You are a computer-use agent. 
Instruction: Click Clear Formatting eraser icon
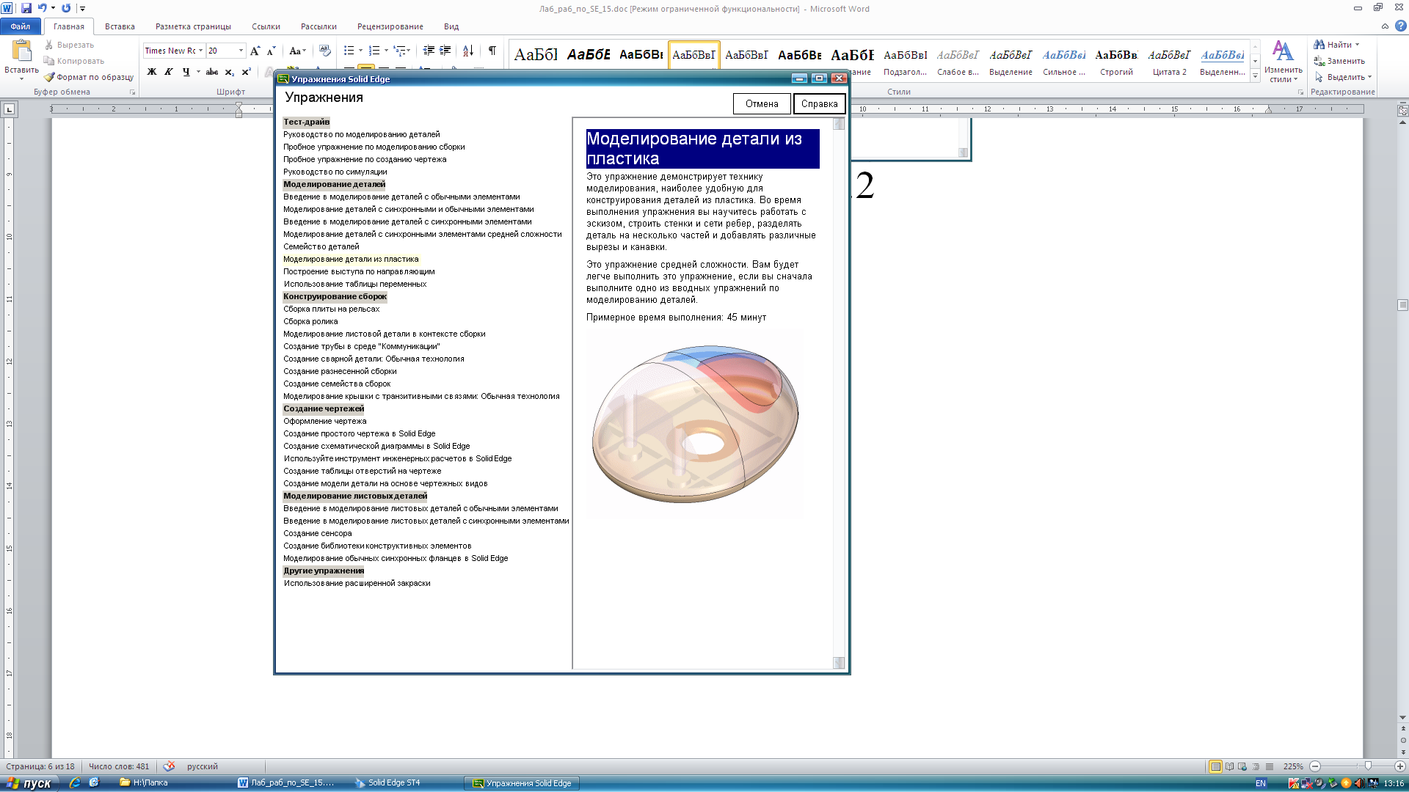tap(324, 51)
